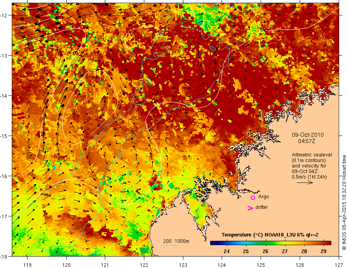Click the latitude axis label -18
The height and width of the screenshot is (268, 347).
[x=4, y=256]
